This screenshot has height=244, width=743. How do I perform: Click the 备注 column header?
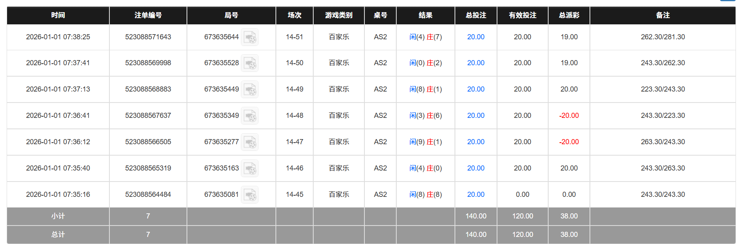click(x=663, y=15)
